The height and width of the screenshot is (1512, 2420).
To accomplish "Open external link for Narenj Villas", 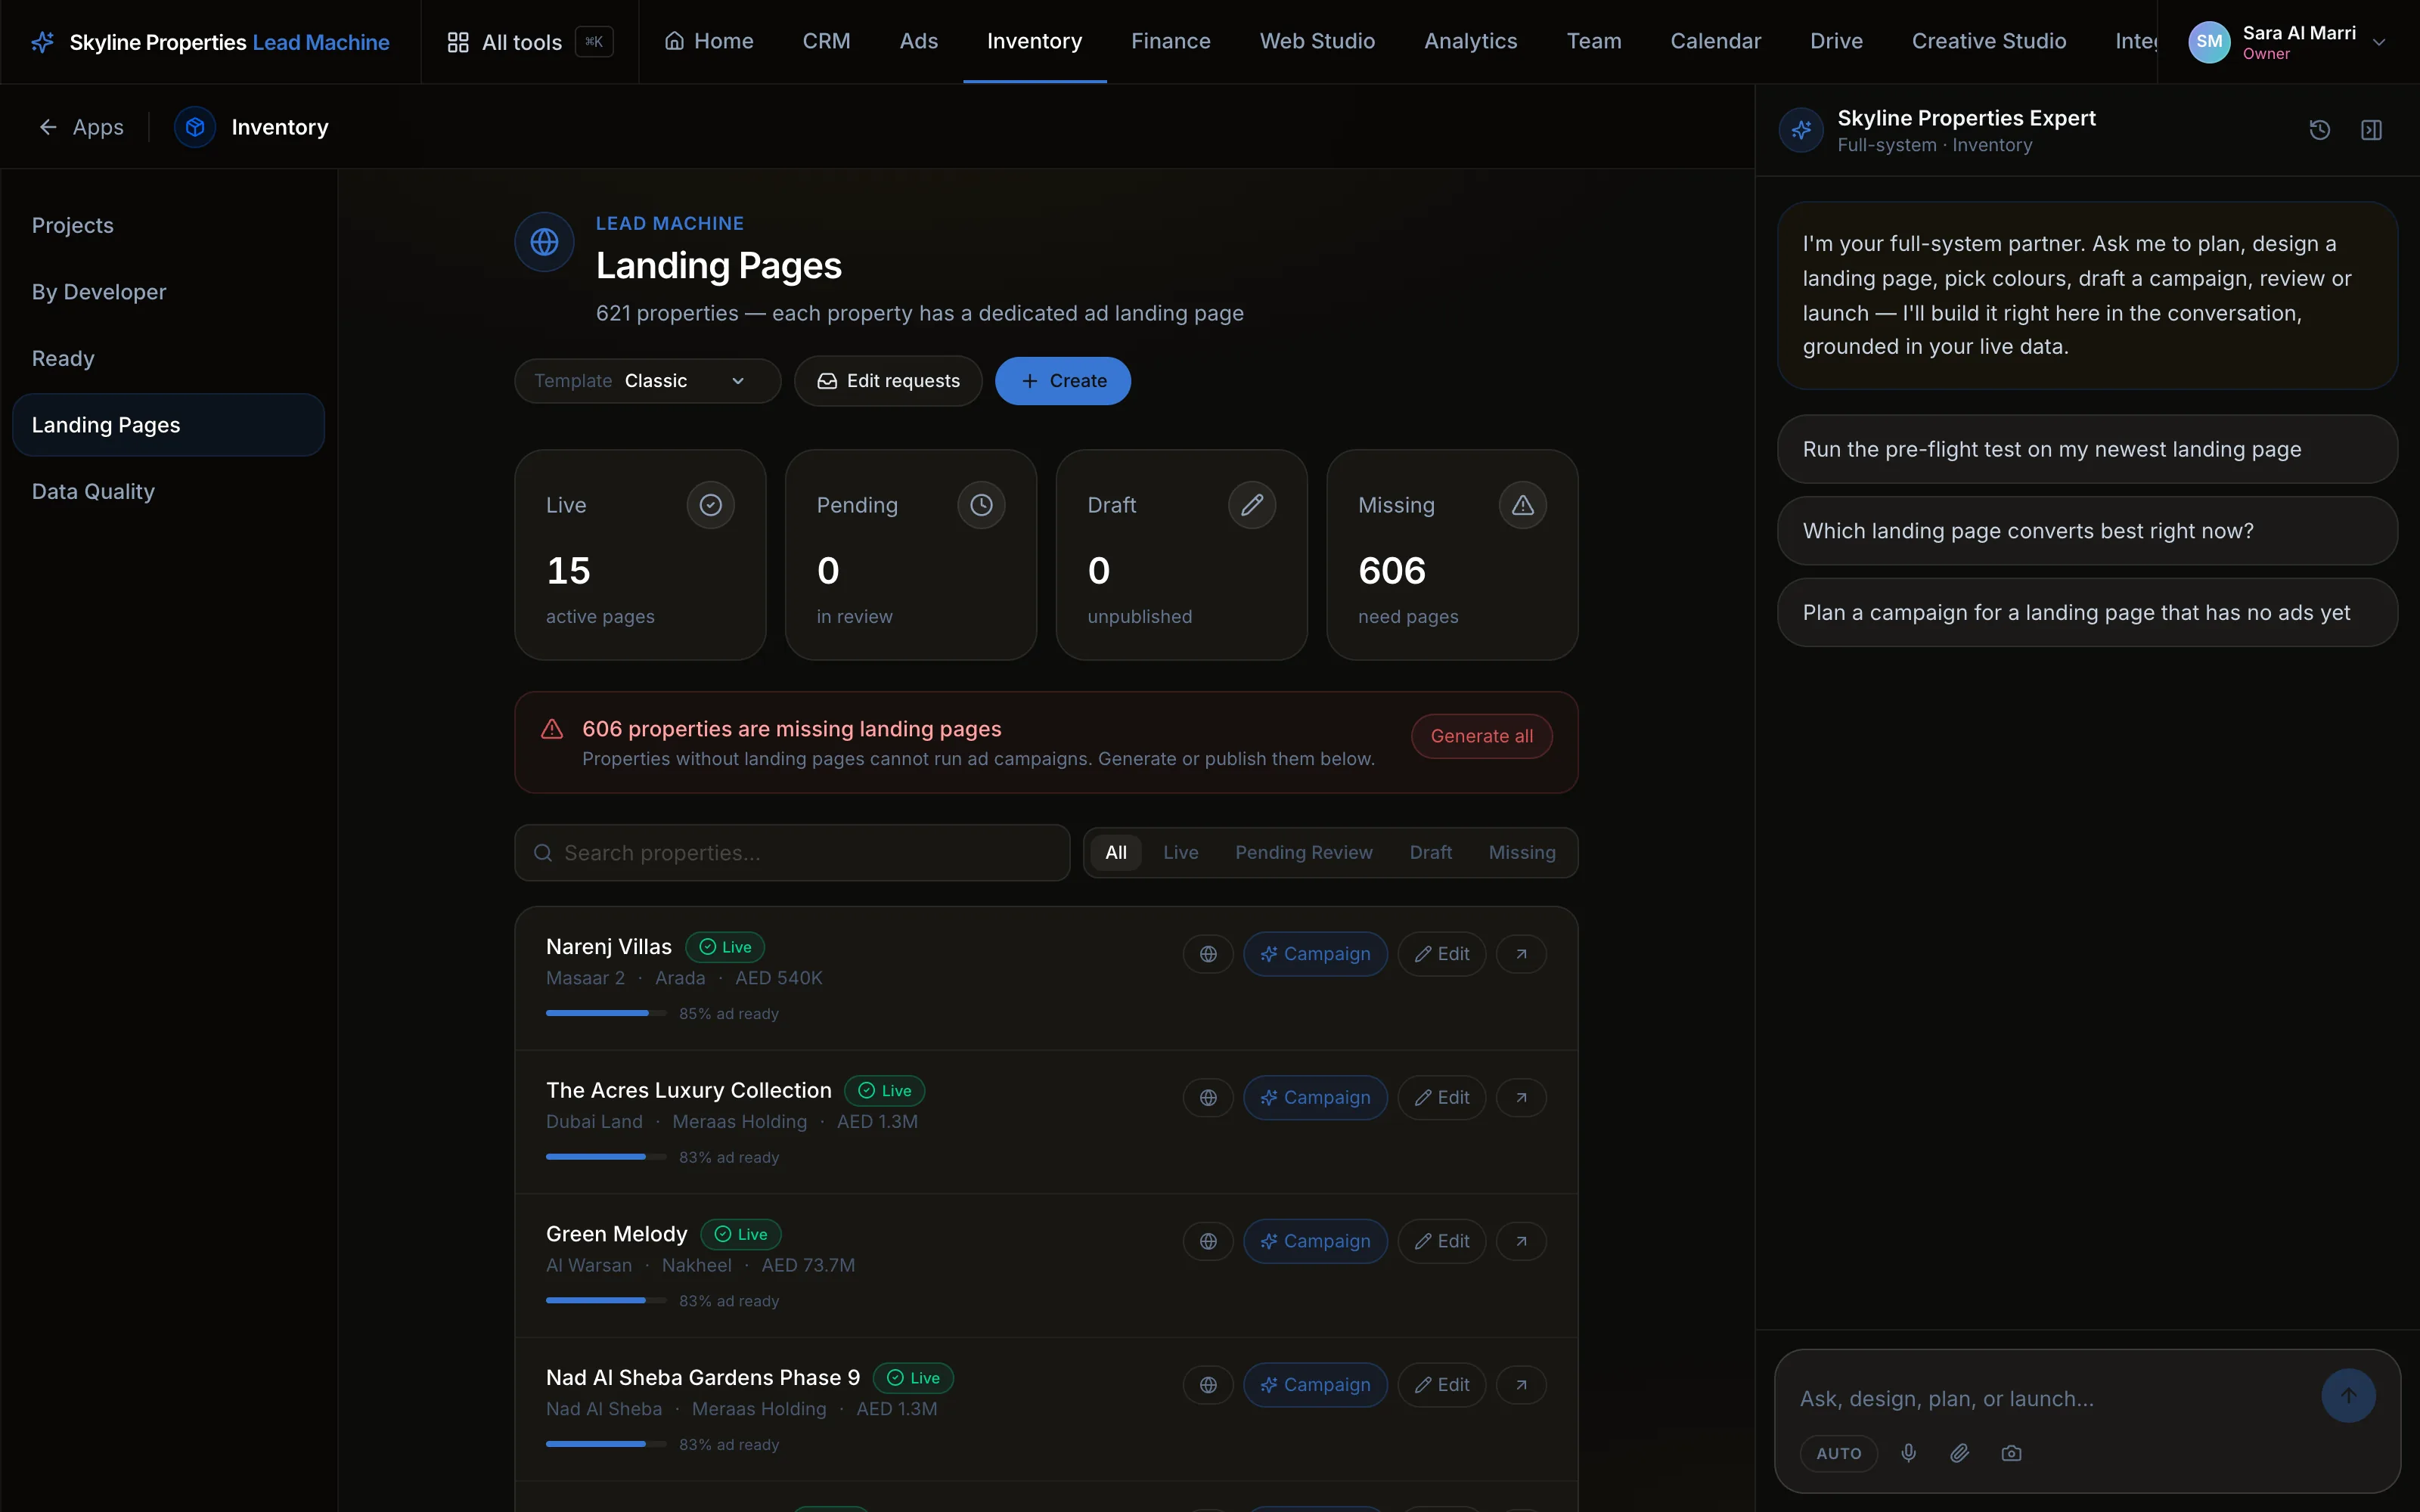I will (1521, 954).
